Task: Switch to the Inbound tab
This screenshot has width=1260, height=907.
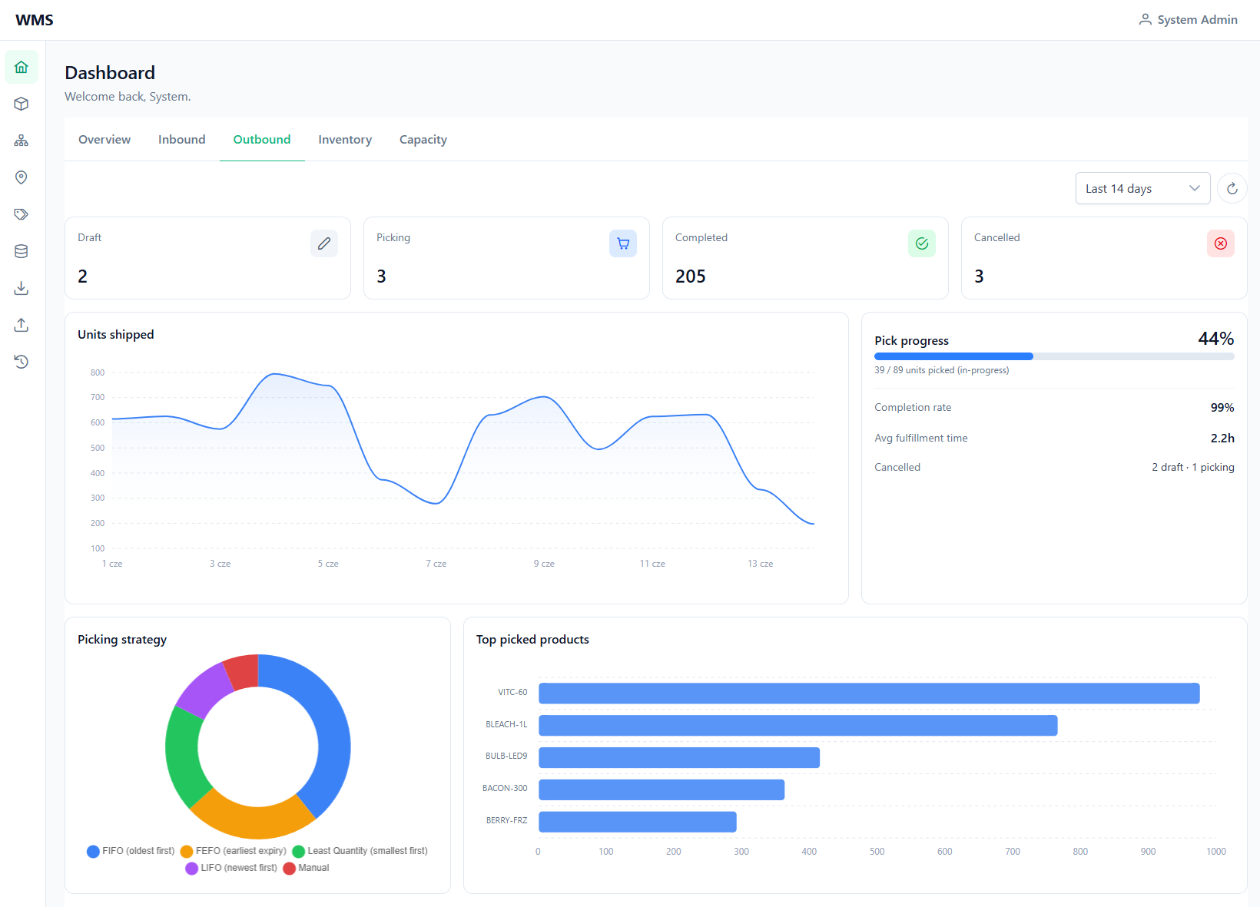Action: (182, 140)
